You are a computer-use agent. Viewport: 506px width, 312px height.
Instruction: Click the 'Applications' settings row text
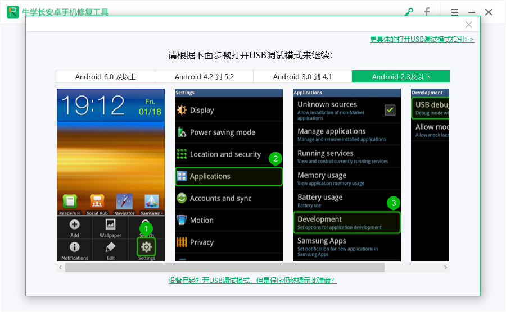(210, 176)
